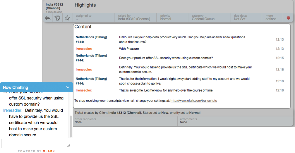Click the chat message input box
This screenshot has height=153, width=295.
(x=37, y=144)
